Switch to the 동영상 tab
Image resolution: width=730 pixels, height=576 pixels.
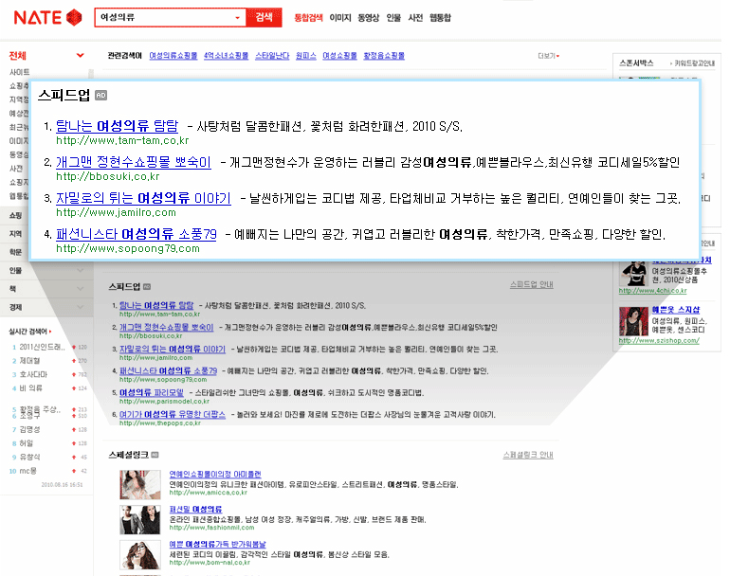point(368,18)
